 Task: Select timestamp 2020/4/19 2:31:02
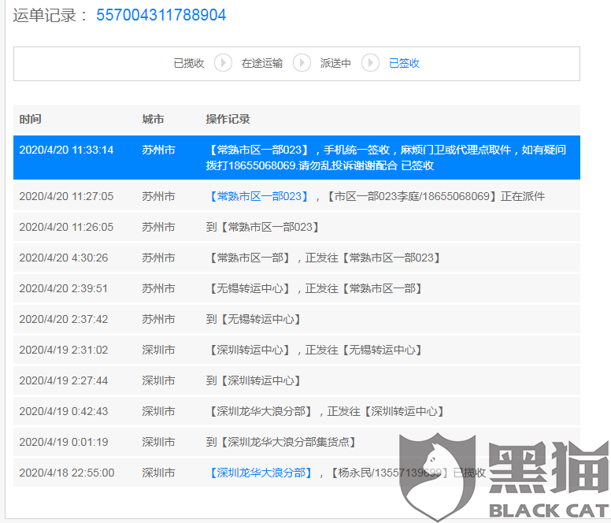64,350
